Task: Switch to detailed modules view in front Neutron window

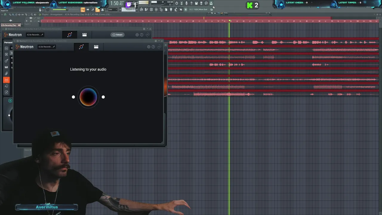Action: click(96, 47)
